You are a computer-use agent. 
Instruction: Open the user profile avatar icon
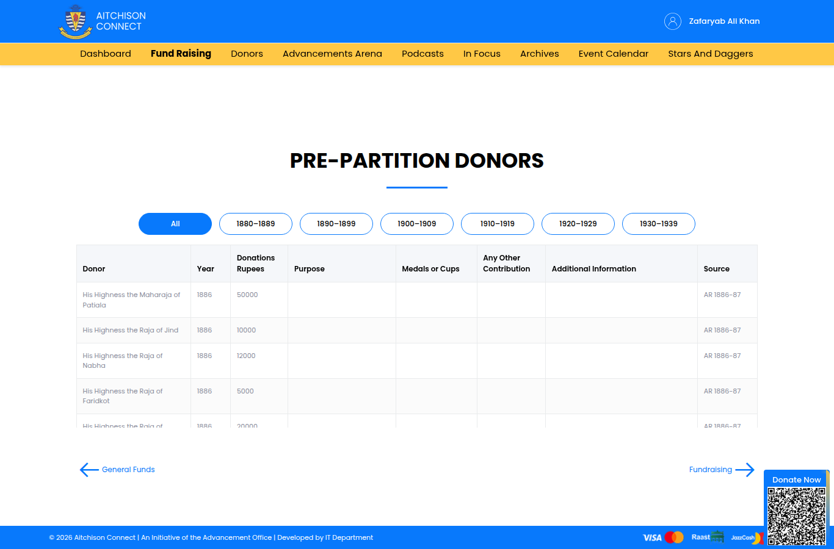click(672, 21)
